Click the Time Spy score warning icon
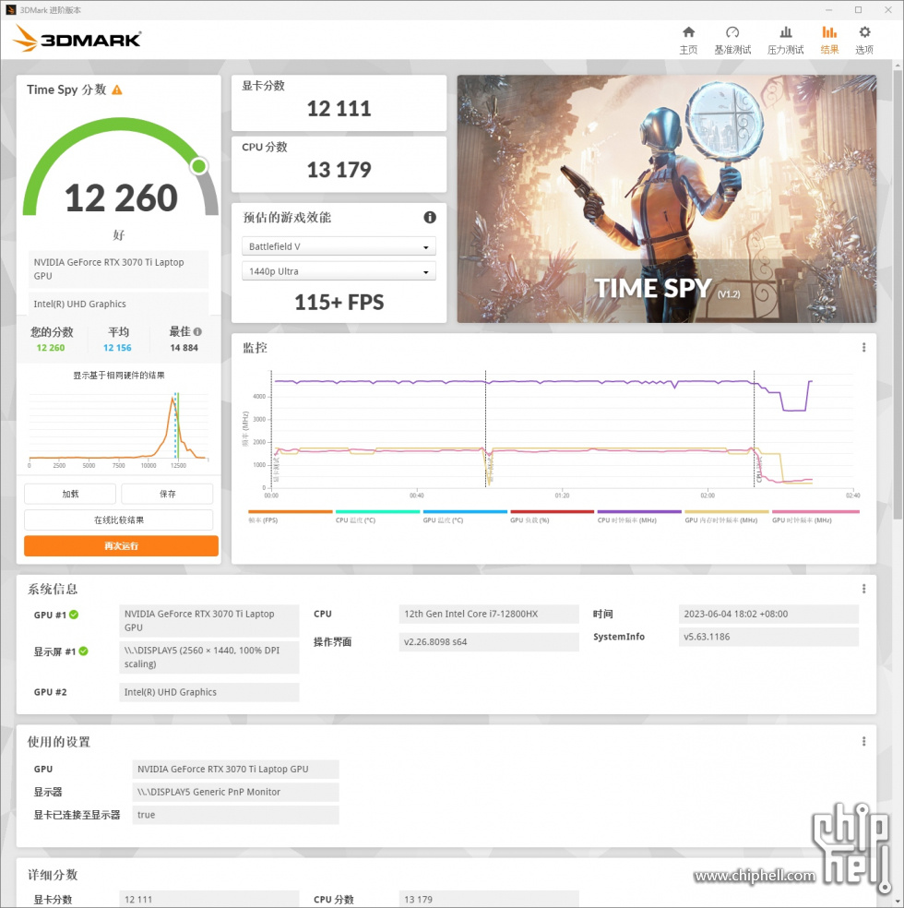Image resolution: width=904 pixels, height=908 pixels. tap(117, 90)
